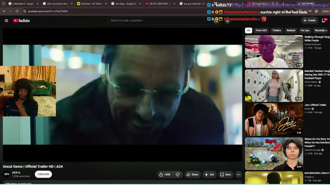Click the webcam overlay of the streamer

(28, 91)
